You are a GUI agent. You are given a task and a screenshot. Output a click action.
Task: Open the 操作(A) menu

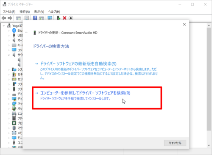pyautogui.click(x=25, y=11)
